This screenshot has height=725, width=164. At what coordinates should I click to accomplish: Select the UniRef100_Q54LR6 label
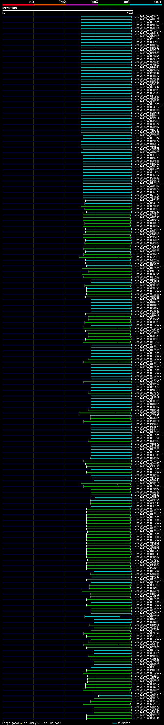pos(147,712)
